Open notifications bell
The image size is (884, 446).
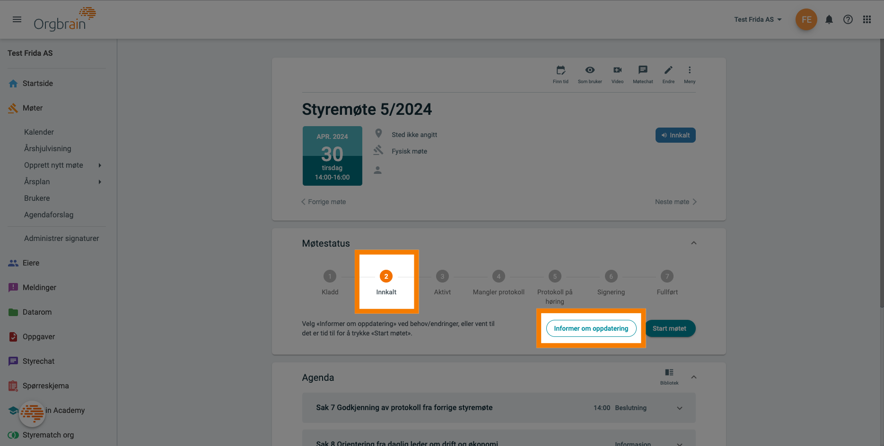coord(829,19)
